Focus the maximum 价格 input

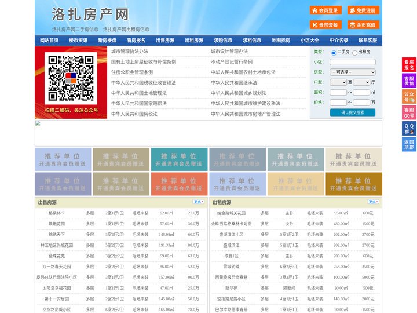click(x=361, y=103)
